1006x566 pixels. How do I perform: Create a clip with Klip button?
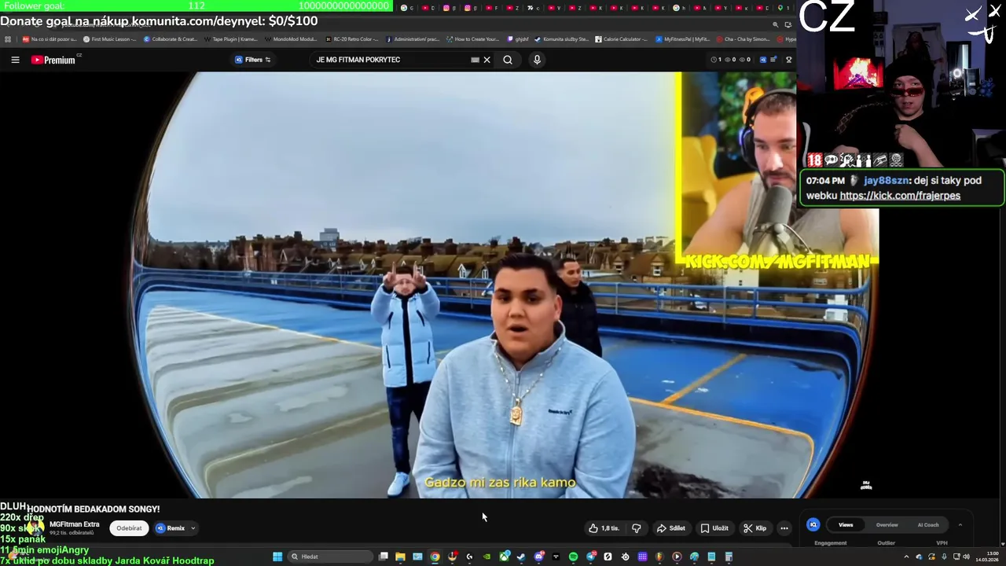pyautogui.click(x=755, y=528)
